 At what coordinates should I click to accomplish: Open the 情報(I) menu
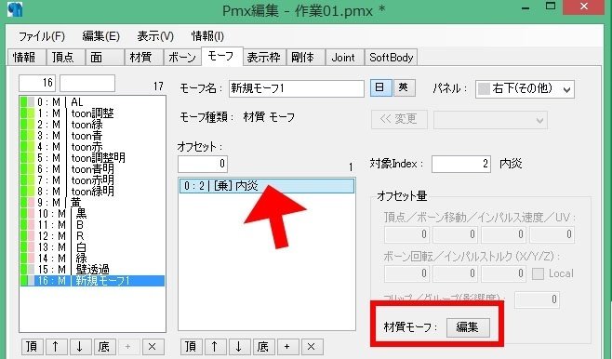click(207, 36)
